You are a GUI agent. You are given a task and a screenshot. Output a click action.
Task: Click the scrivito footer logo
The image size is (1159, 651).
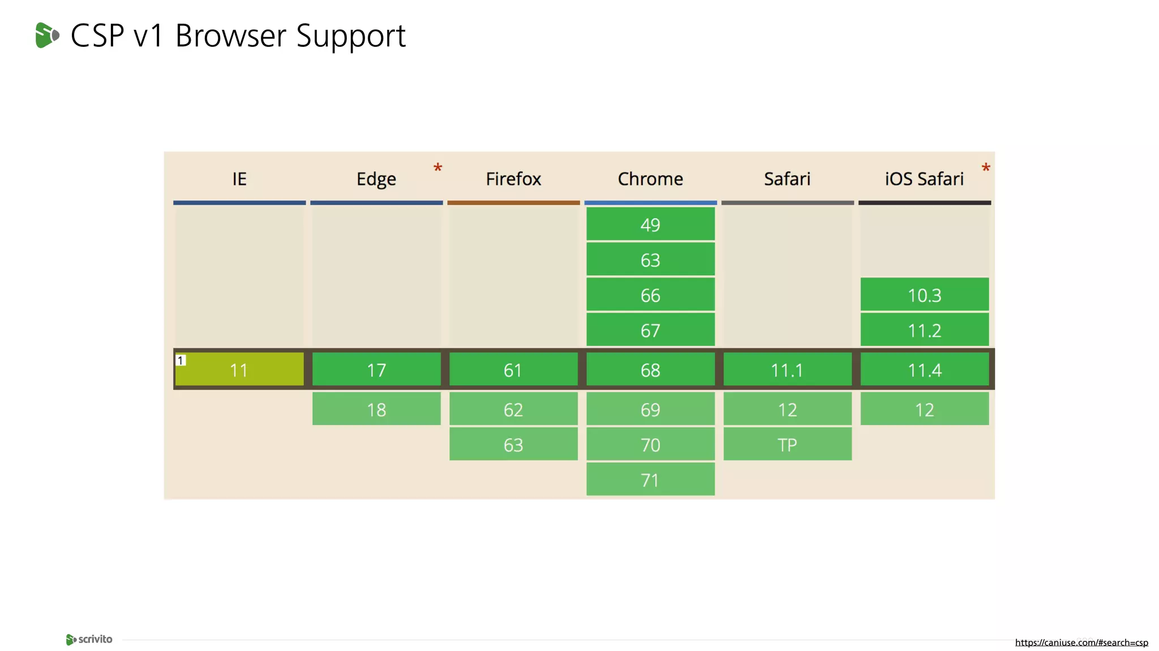point(89,639)
